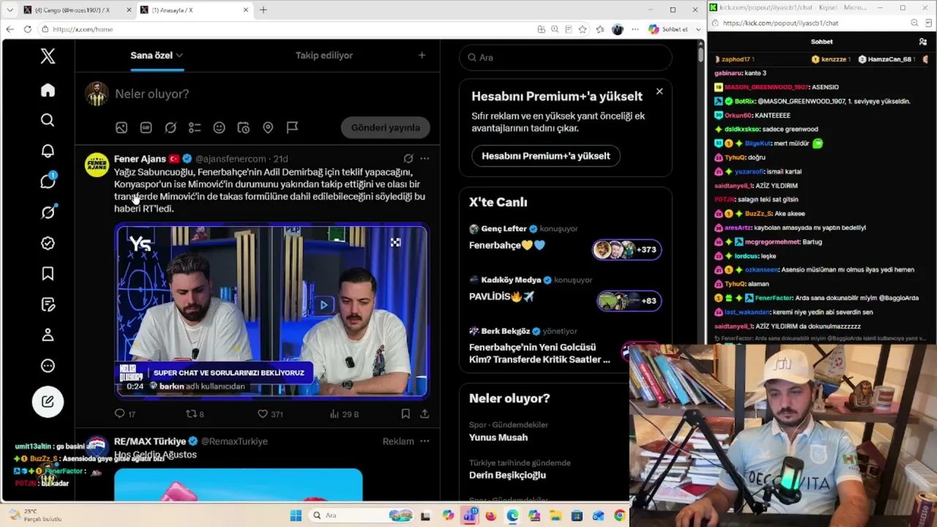Open Edge Copilot Sohbet et button
Viewport: 937px width, 527px height.
(x=668, y=29)
